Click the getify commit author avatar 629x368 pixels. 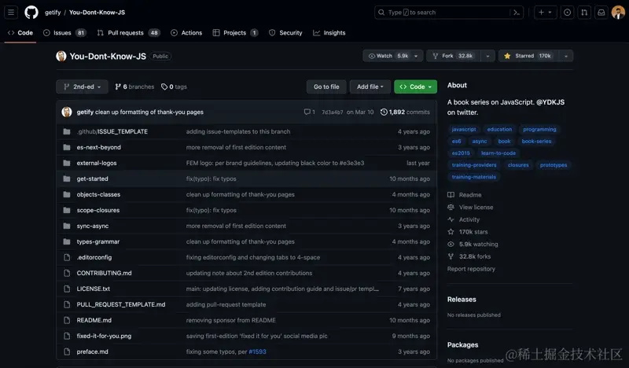point(67,112)
